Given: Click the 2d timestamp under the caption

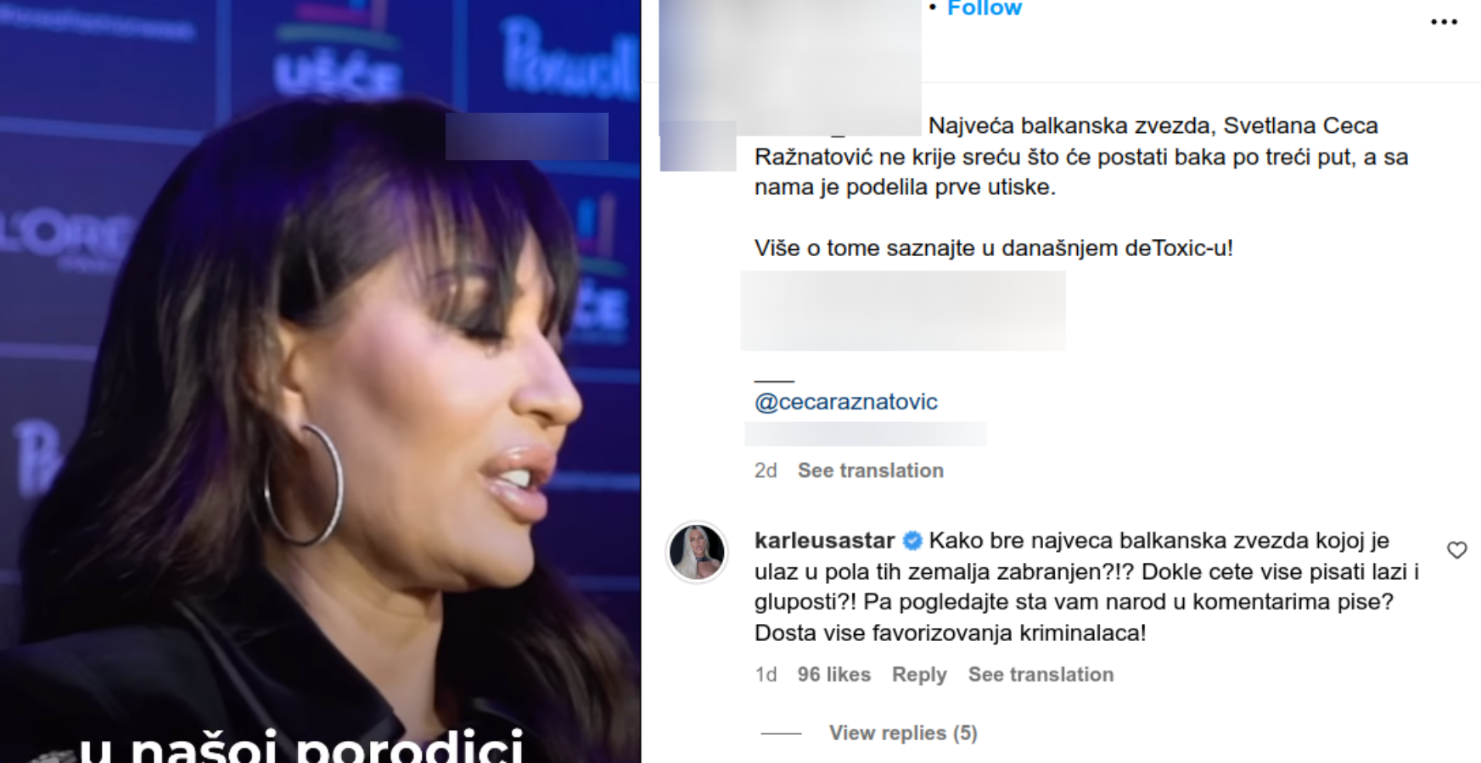Looking at the screenshot, I should click(x=766, y=471).
